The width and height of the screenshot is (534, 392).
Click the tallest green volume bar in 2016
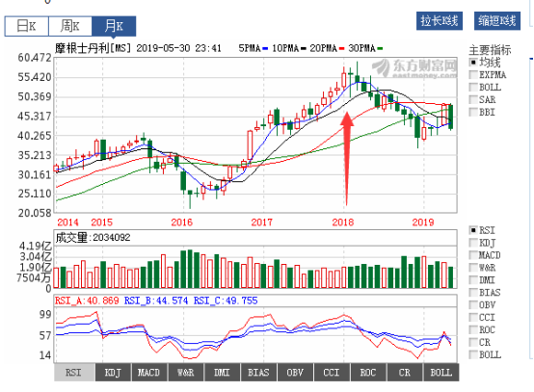pyautogui.click(x=190, y=269)
